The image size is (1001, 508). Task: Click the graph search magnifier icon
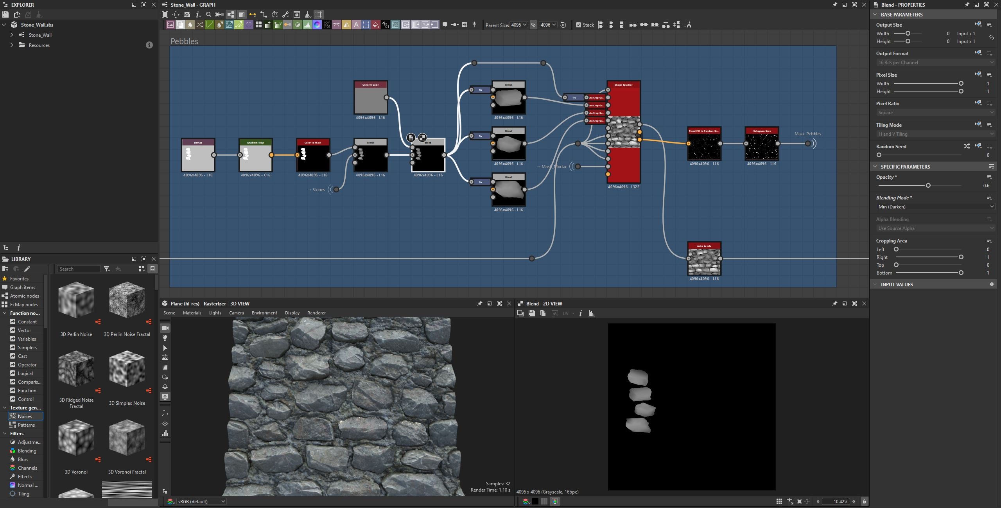pyautogui.click(x=208, y=14)
